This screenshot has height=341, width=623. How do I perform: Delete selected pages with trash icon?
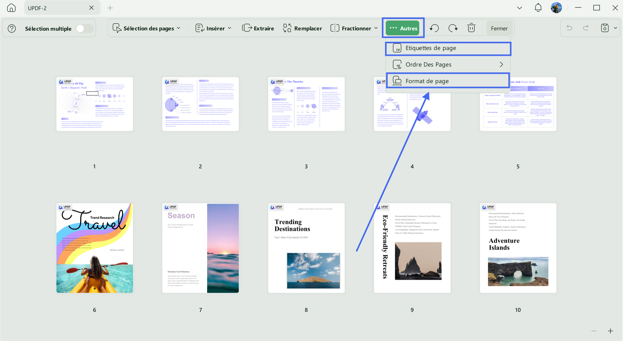471,28
